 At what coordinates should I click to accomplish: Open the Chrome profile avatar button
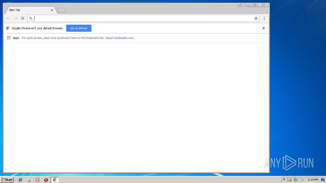(240, 5)
